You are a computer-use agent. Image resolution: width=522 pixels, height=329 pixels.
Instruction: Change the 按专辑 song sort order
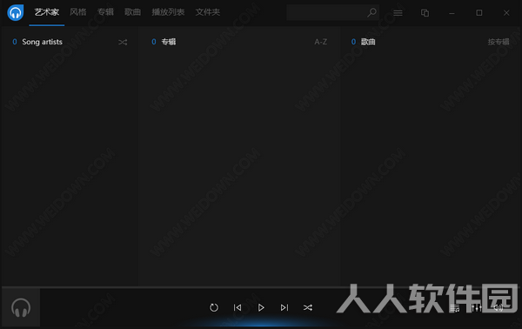[x=499, y=42]
